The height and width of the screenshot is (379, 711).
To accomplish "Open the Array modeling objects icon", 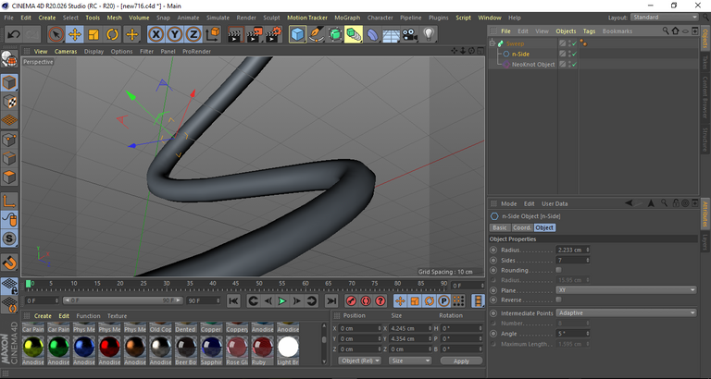I will (x=354, y=34).
